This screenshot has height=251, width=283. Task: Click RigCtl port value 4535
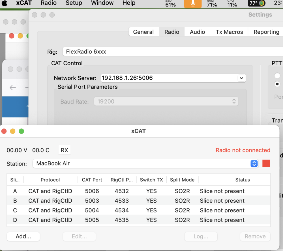point(122,220)
